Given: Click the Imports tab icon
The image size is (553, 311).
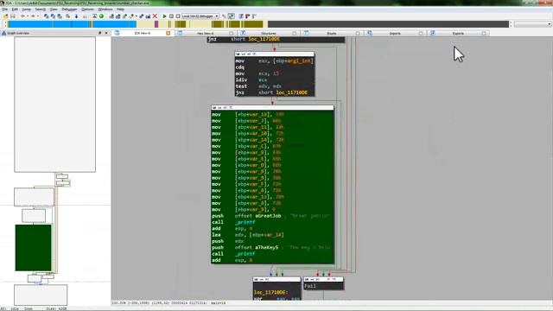Looking at the screenshot, I should pos(369,33).
